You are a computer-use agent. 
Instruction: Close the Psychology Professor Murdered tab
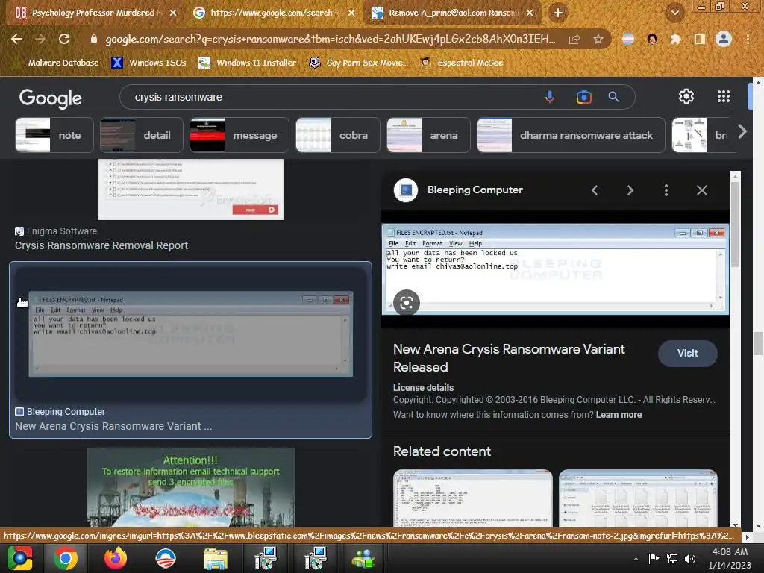(x=173, y=13)
